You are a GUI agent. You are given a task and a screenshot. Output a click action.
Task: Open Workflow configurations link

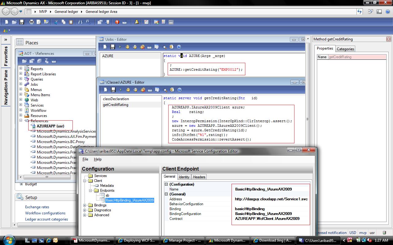[45, 213]
